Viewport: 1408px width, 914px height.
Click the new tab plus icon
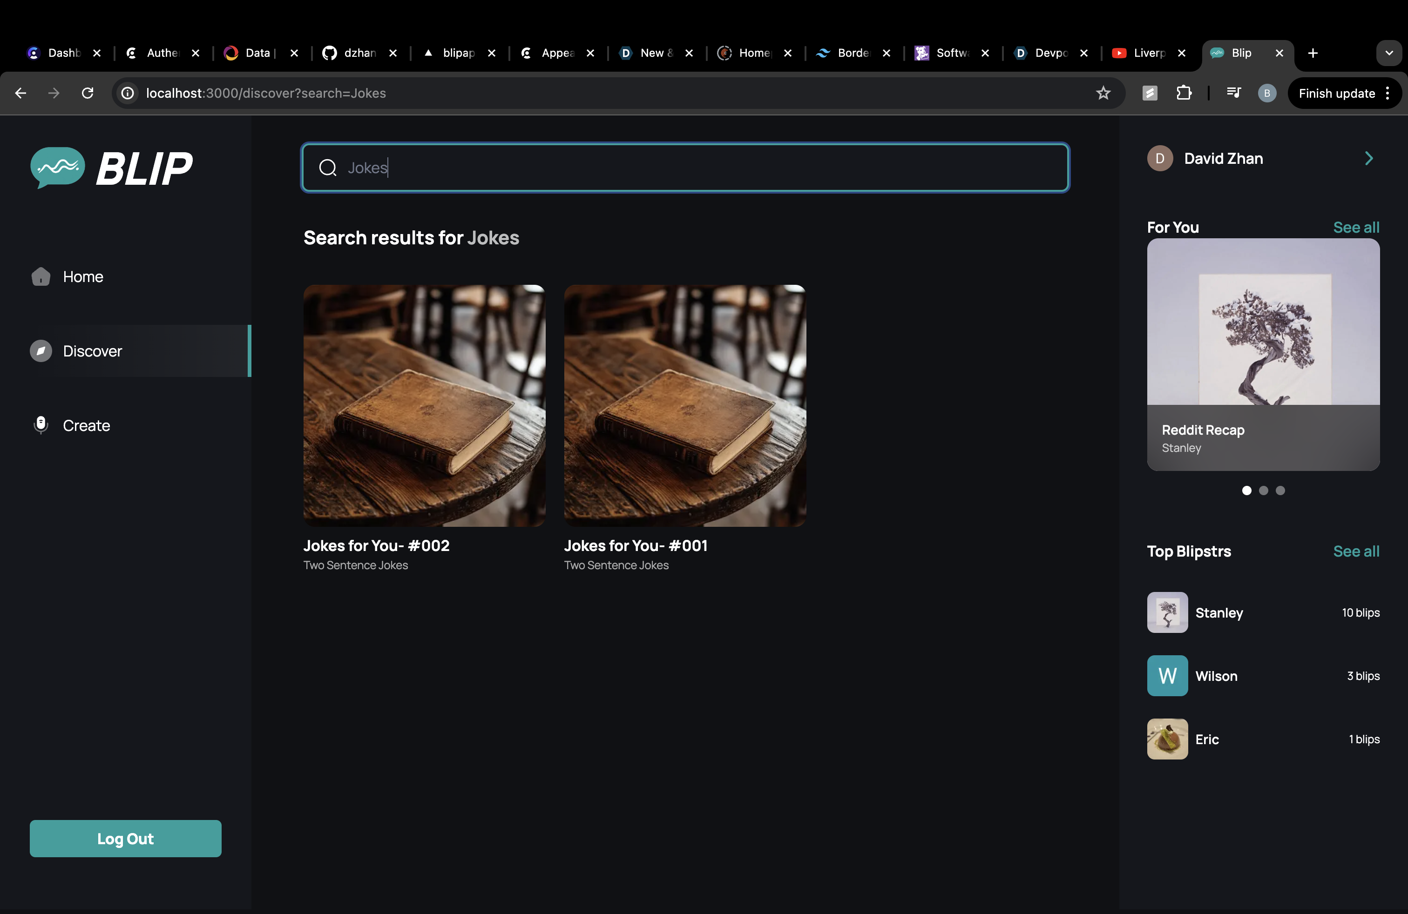click(x=1312, y=53)
